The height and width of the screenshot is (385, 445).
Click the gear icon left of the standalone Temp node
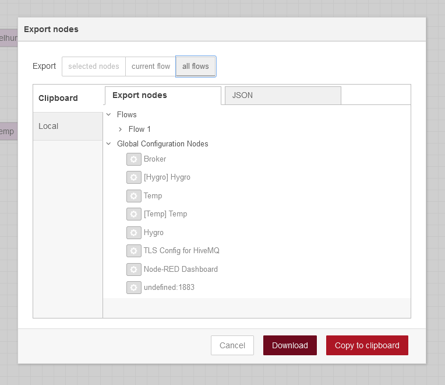134,196
